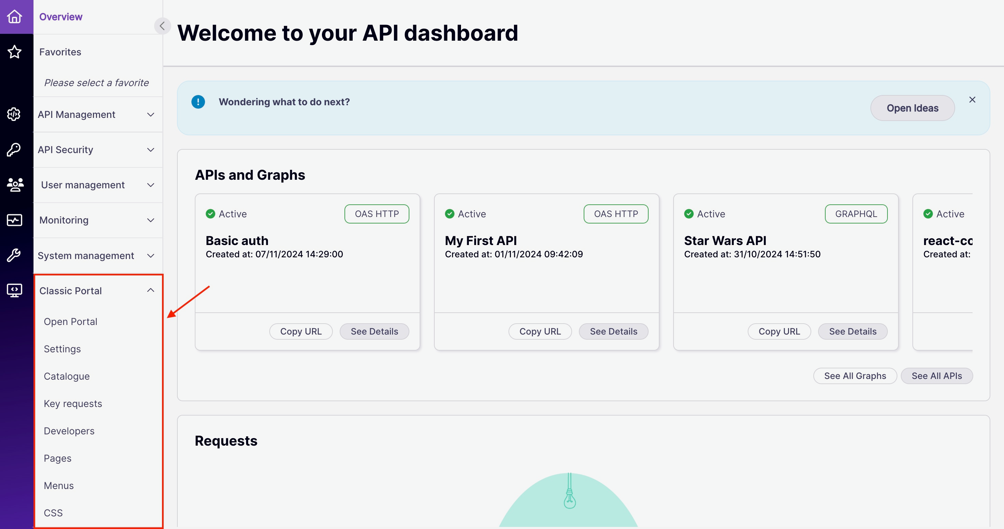The image size is (1004, 529).
Task: Collapse the sidebar with arrow button
Action: click(162, 26)
